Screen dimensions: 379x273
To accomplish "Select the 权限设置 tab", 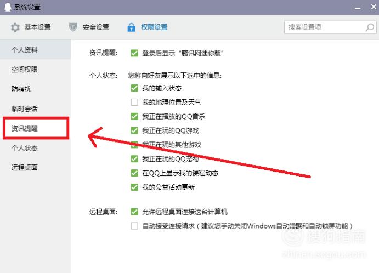I will 148,27.
